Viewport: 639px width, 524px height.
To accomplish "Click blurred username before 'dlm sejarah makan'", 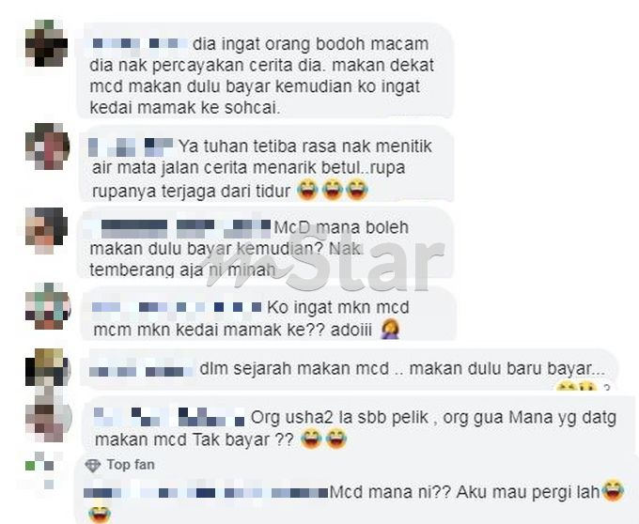I will pos(141,370).
